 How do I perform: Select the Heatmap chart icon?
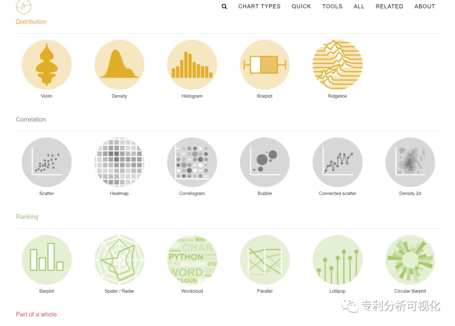pyautogui.click(x=119, y=162)
